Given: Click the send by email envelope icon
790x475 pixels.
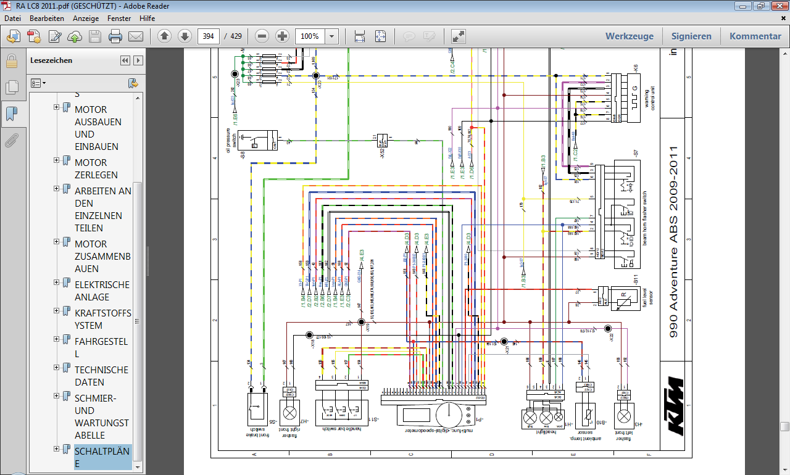Looking at the screenshot, I should click(x=136, y=36).
